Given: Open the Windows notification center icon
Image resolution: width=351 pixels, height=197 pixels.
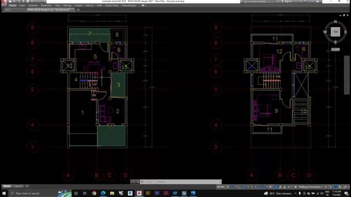Looking at the screenshot, I should click(x=347, y=193).
